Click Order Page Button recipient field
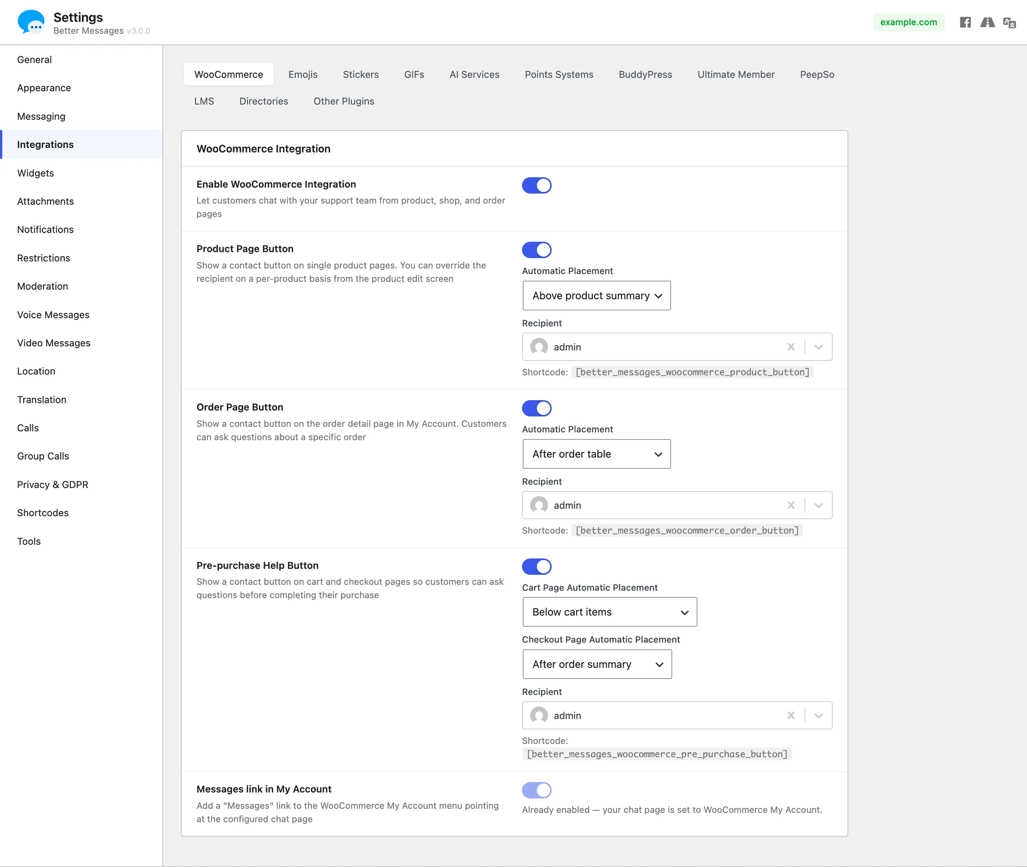This screenshot has width=1027, height=867. [x=677, y=505]
